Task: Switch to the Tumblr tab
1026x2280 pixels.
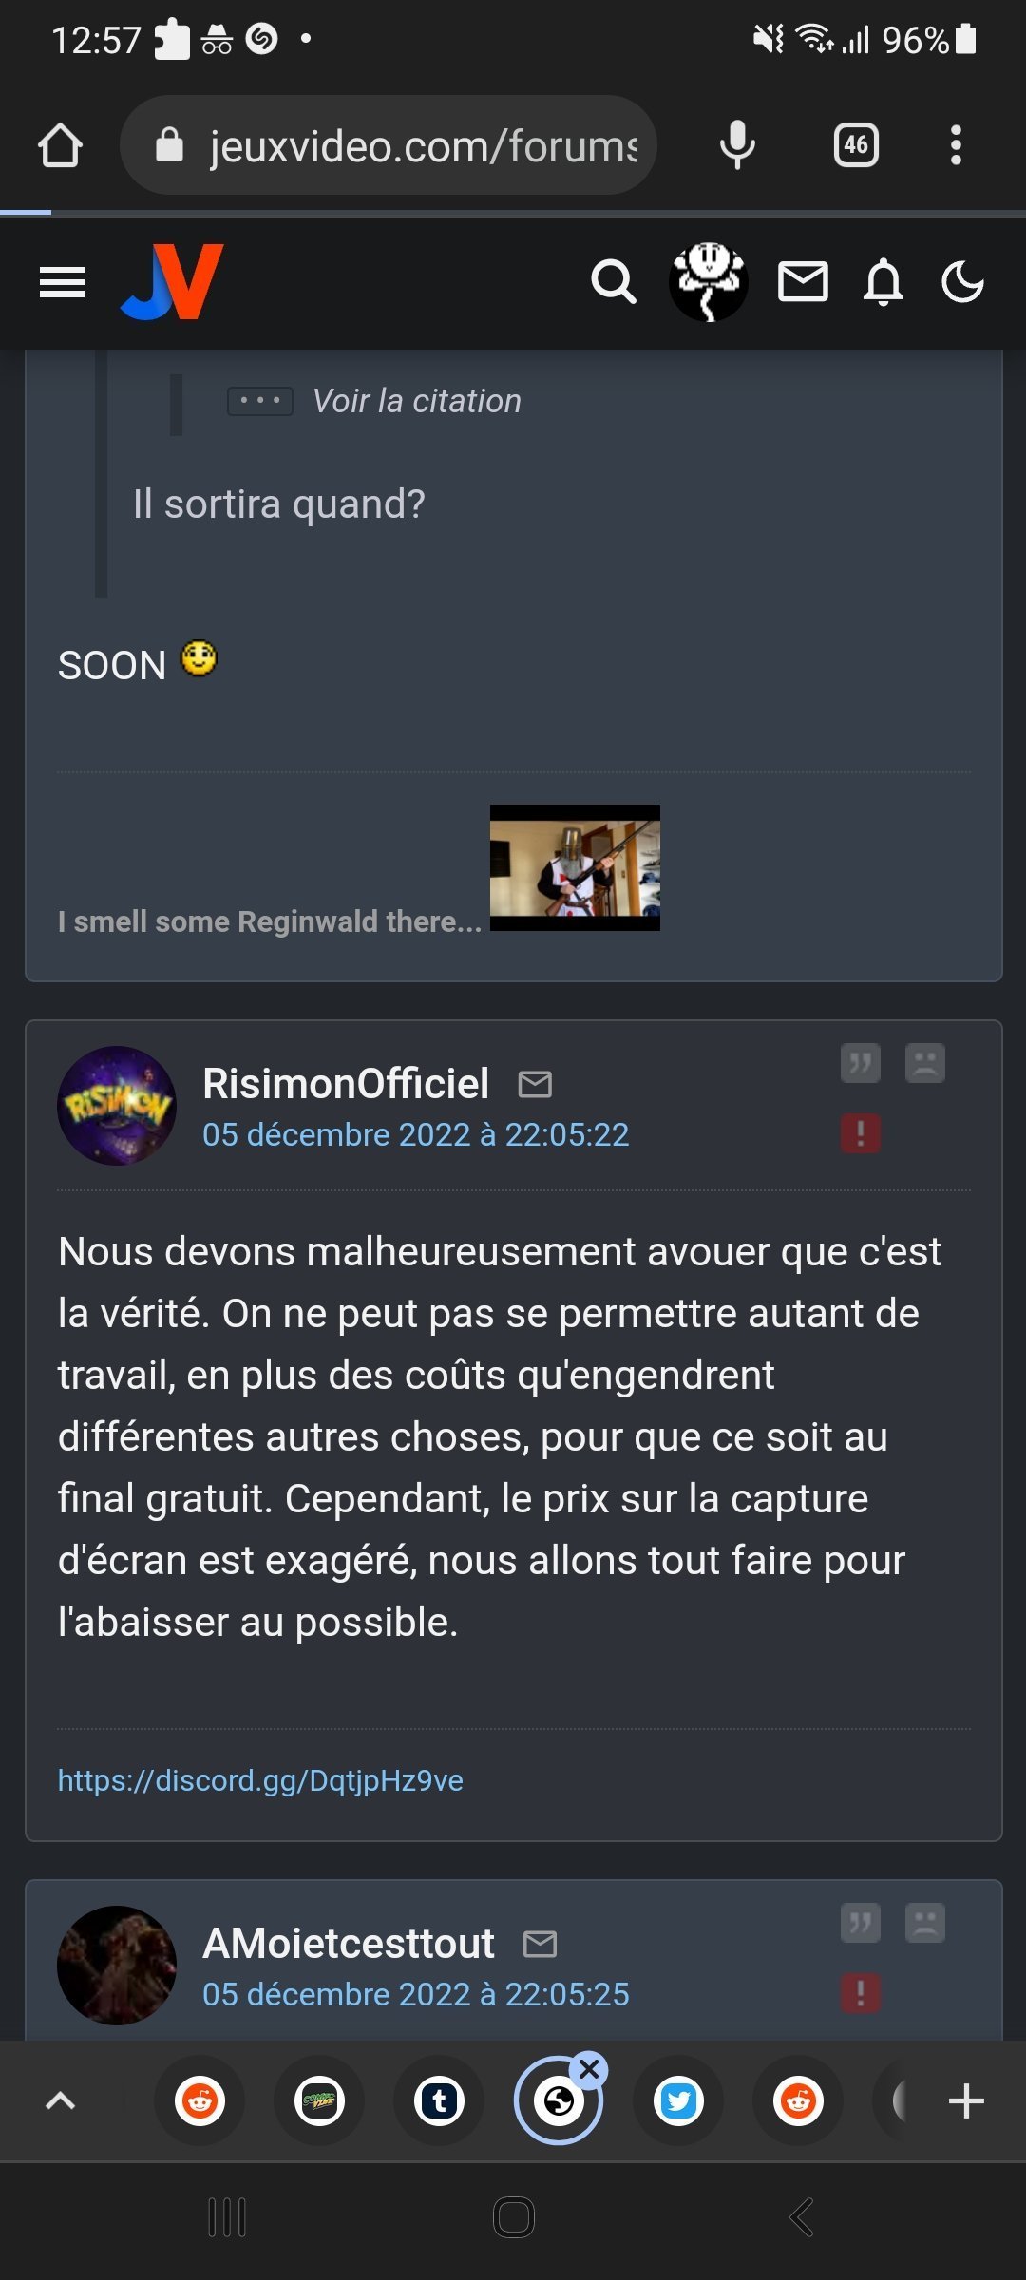Action: pos(439,2100)
